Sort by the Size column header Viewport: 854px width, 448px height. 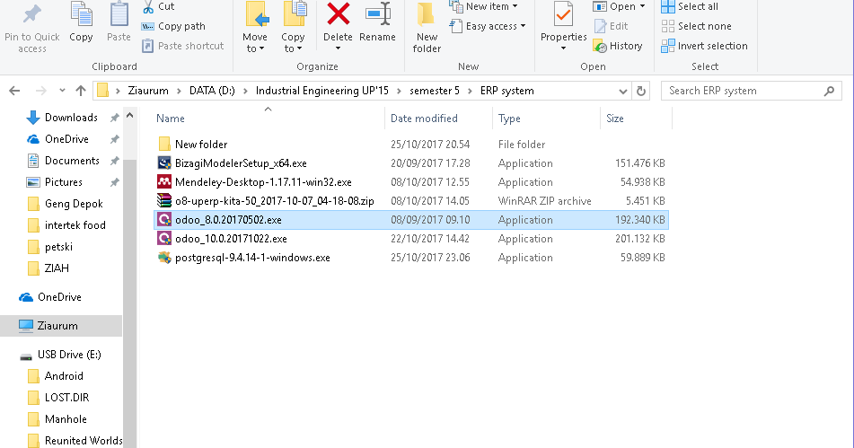615,119
